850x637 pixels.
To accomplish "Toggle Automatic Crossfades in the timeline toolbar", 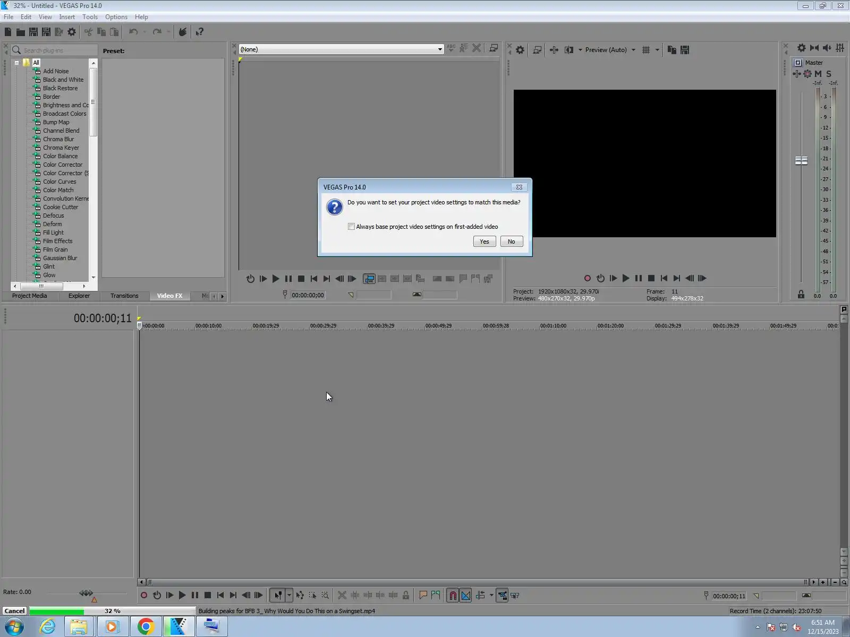I will point(466,596).
